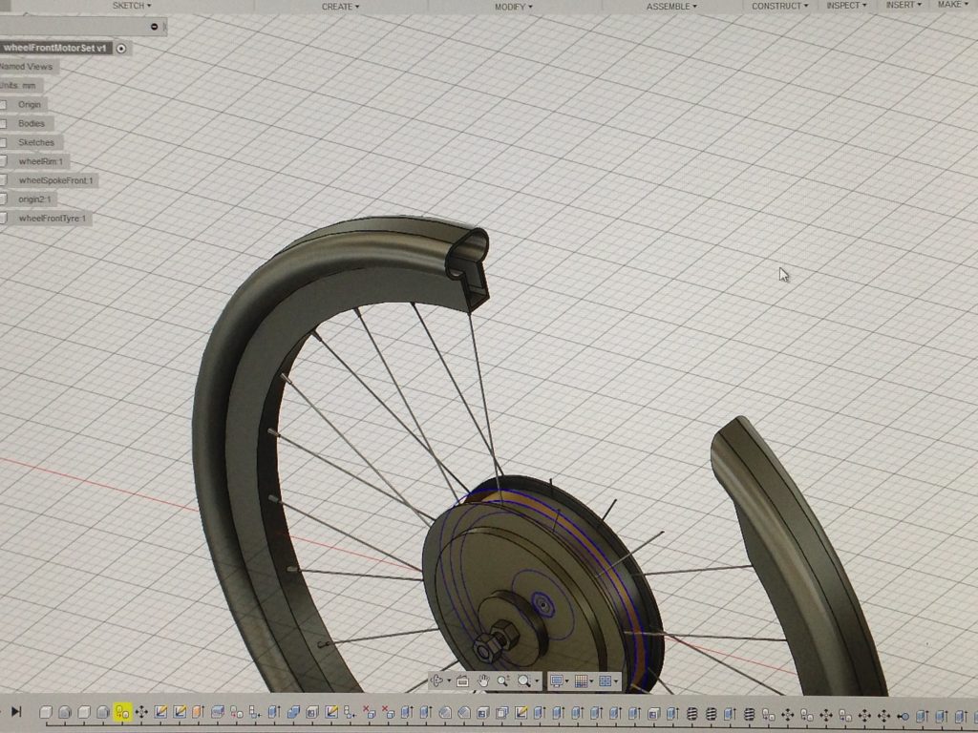Activate the Pan hand tool
This screenshot has height=733, width=978.
[x=483, y=681]
